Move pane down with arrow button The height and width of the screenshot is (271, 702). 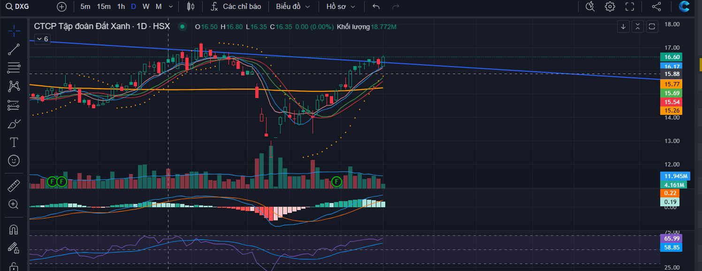coord(623,27)
